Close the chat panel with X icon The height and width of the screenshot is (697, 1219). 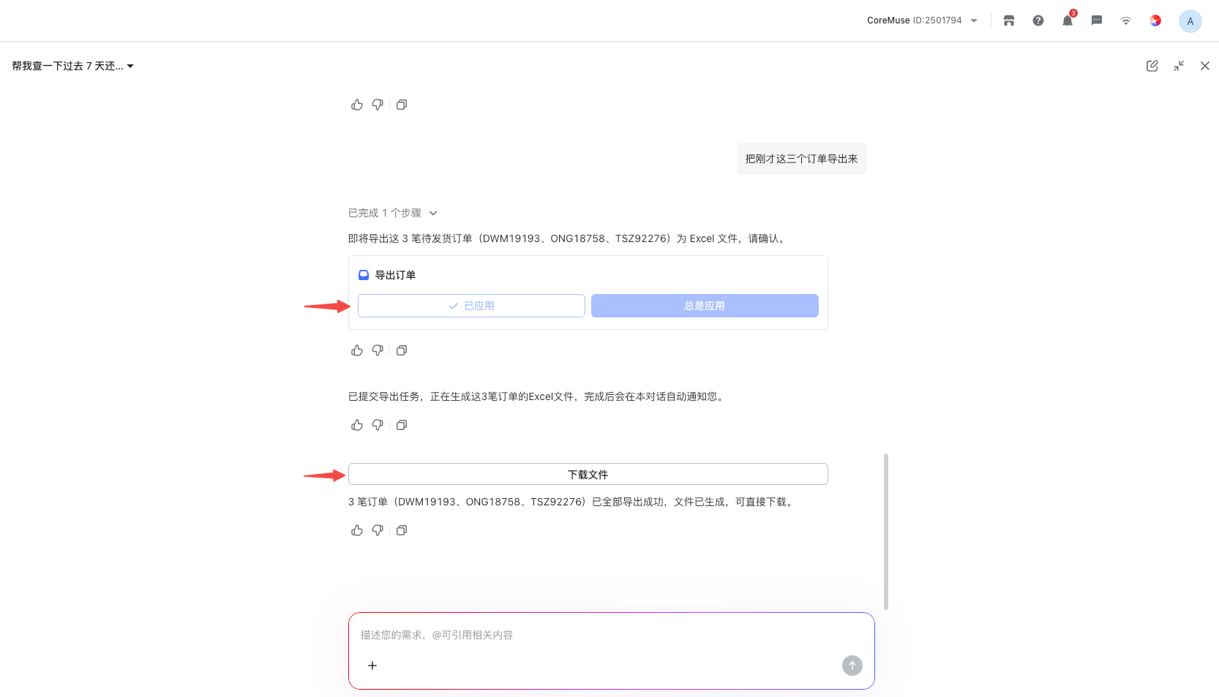(x=1205, y=66)
